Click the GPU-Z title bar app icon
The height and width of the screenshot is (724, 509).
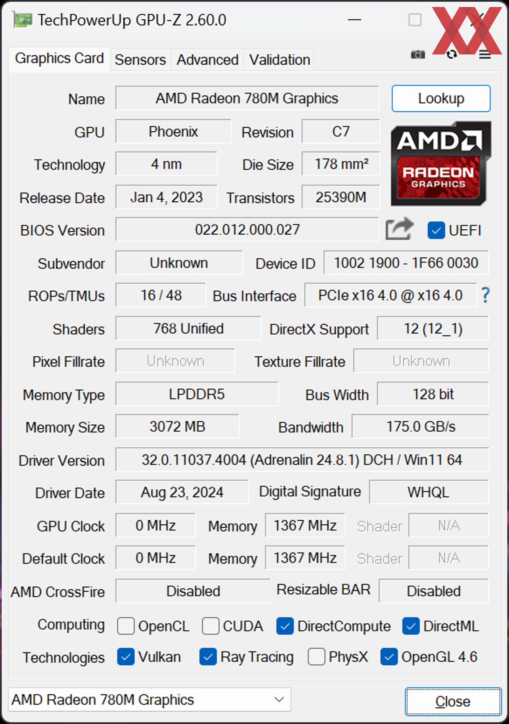[x=22, y=20]
